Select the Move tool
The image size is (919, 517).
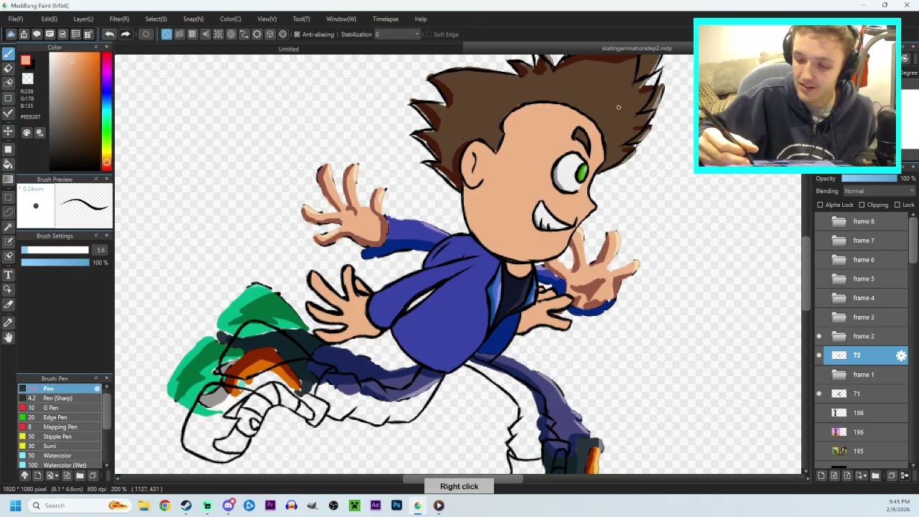click(9, 131)
